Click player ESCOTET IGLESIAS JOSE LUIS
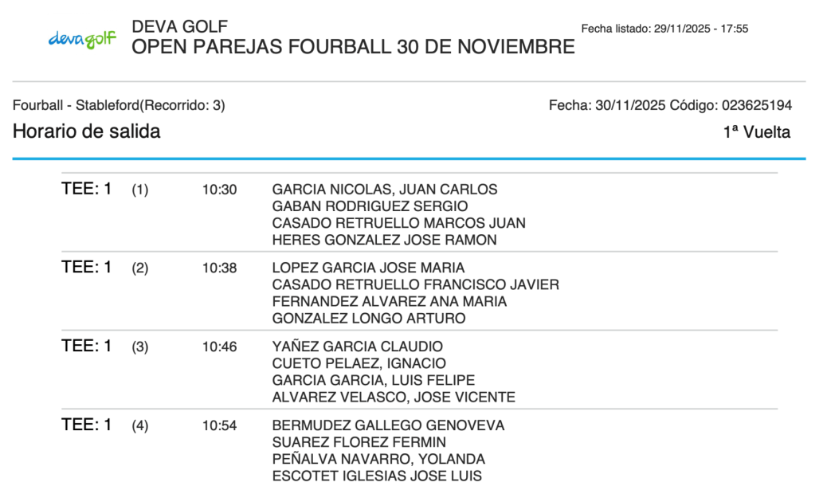This screenshot has width=815, height=494. click(x=377, y=476)
